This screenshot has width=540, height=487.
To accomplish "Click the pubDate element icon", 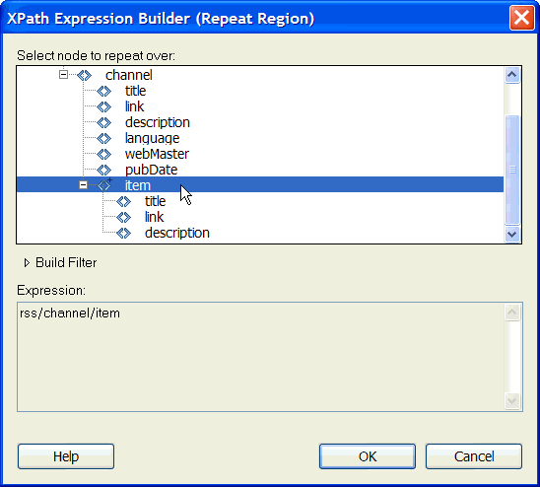I will (103, 170).
